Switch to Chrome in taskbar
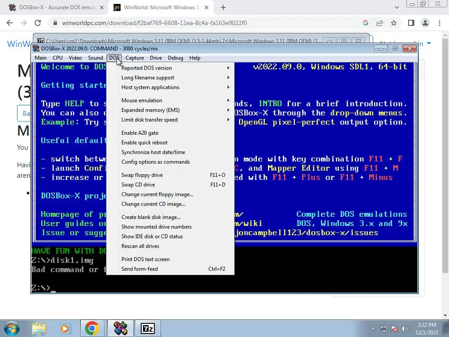The image size is (449, 337). (92, 328)
